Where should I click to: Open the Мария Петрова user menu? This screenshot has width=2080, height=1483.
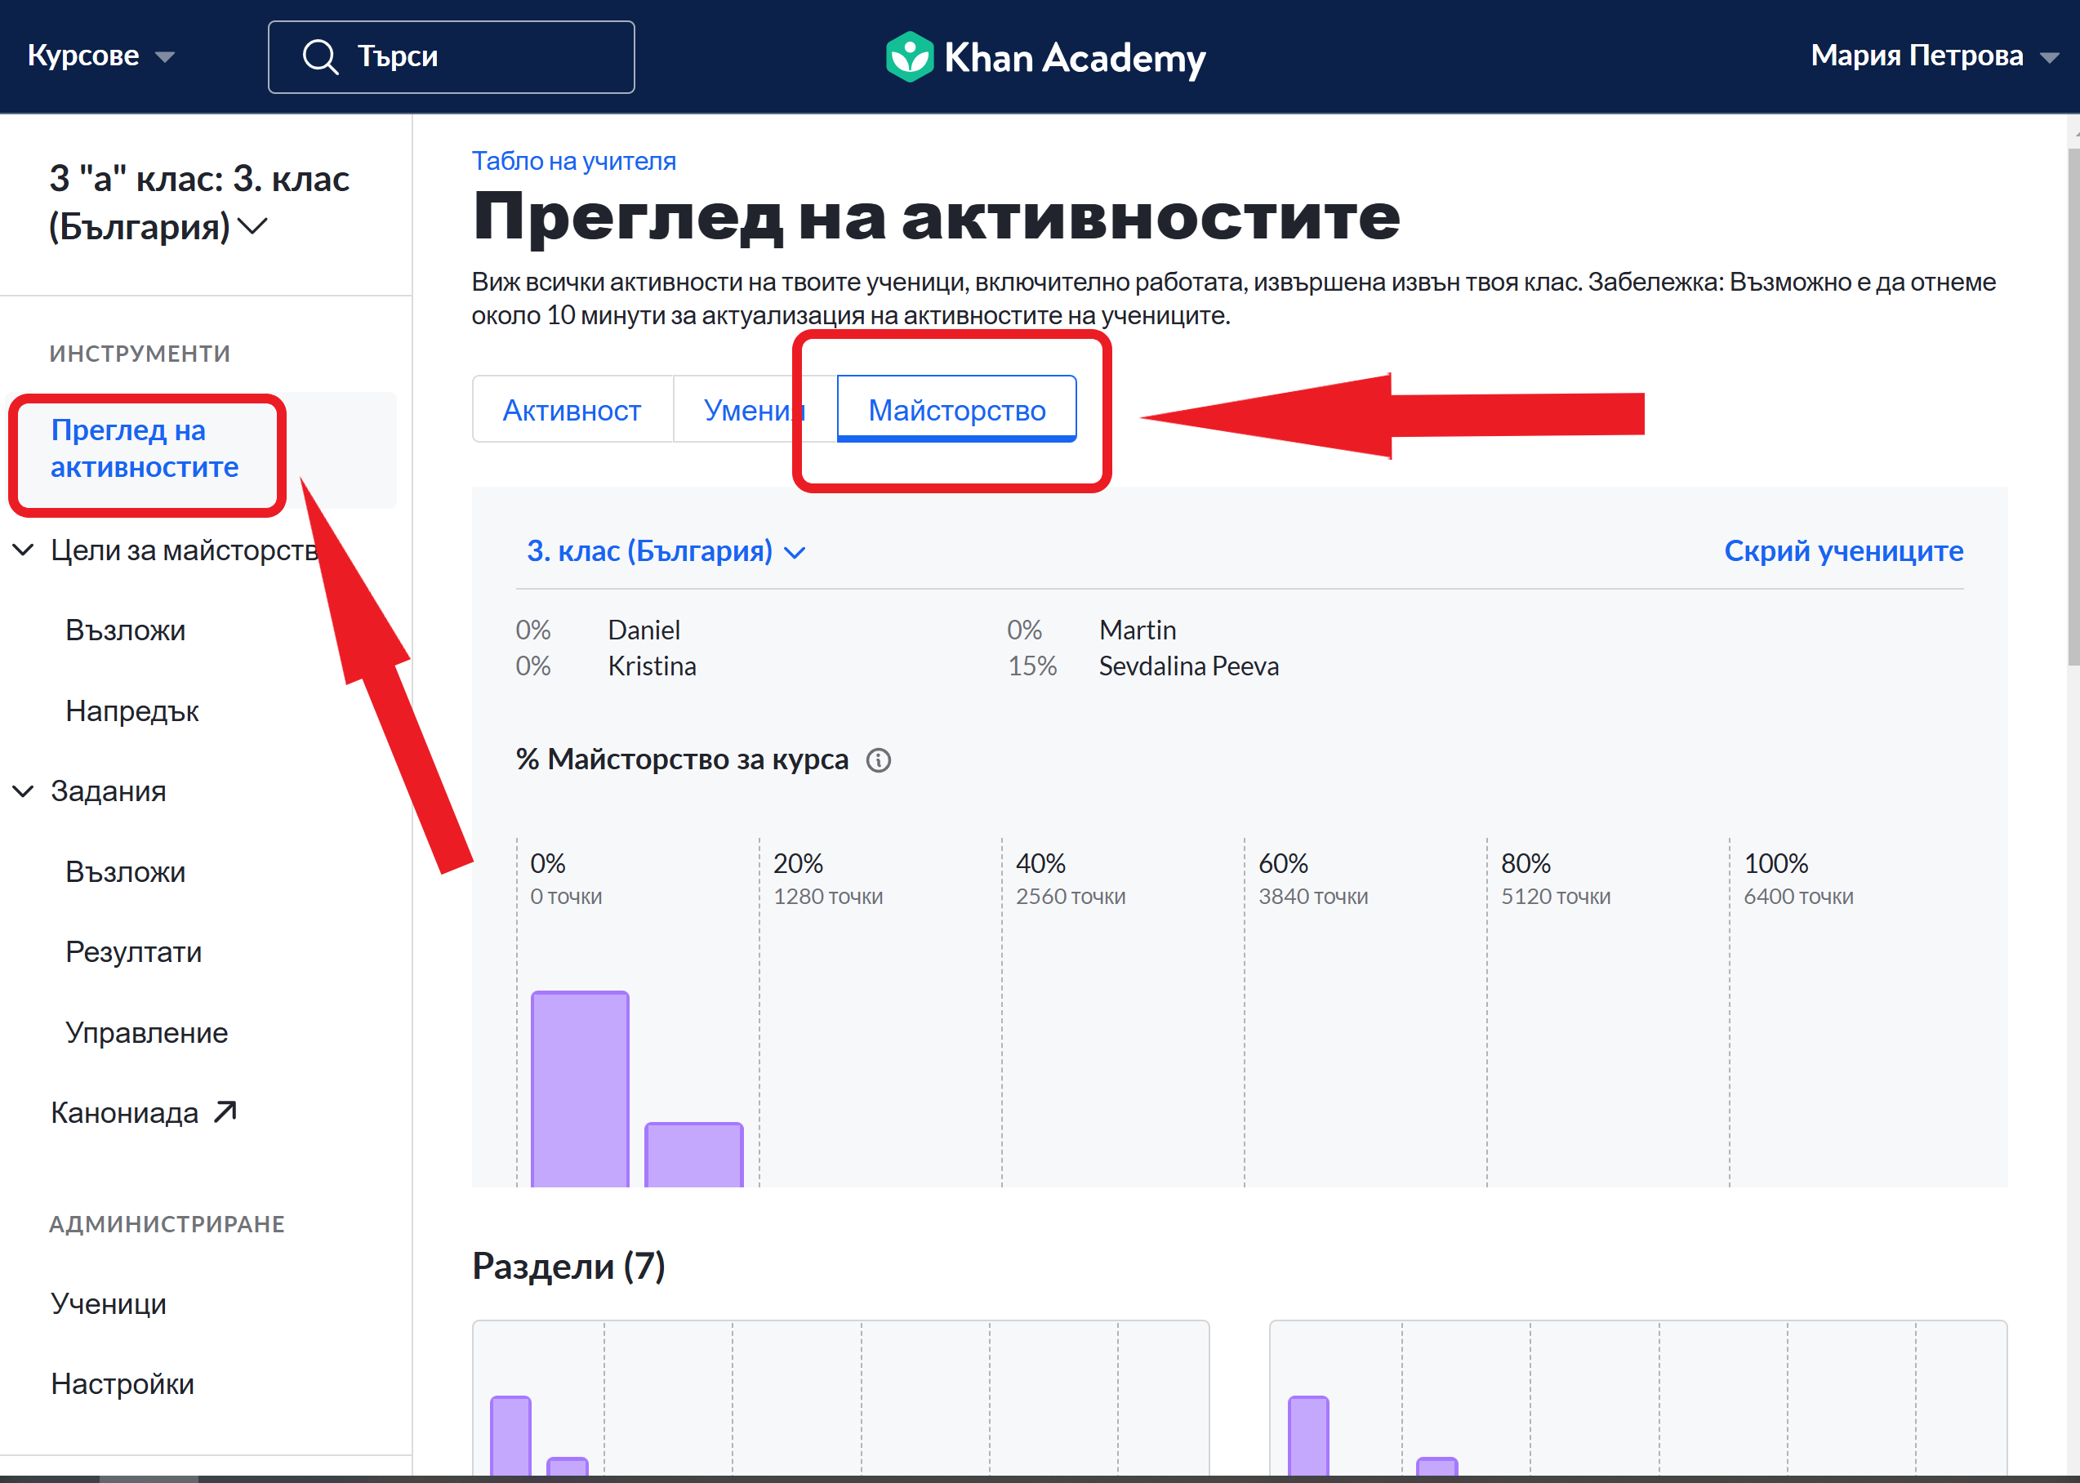(x=1935, y=56)
